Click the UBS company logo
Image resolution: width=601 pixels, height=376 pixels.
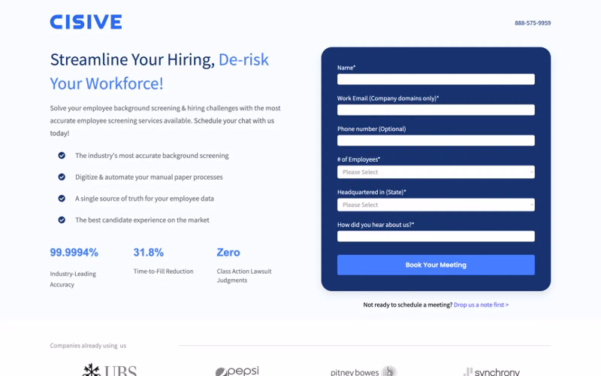[x=109, y=370]
